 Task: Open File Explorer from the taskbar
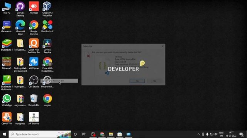tap(111, 134)
